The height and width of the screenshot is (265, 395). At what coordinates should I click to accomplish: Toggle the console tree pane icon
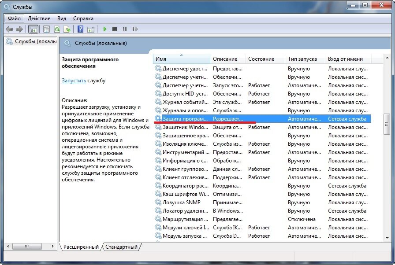click(x=33, y=29)
